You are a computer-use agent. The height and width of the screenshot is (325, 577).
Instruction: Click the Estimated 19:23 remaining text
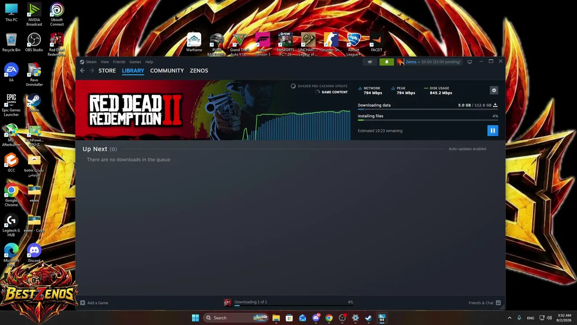coord(380,131)
